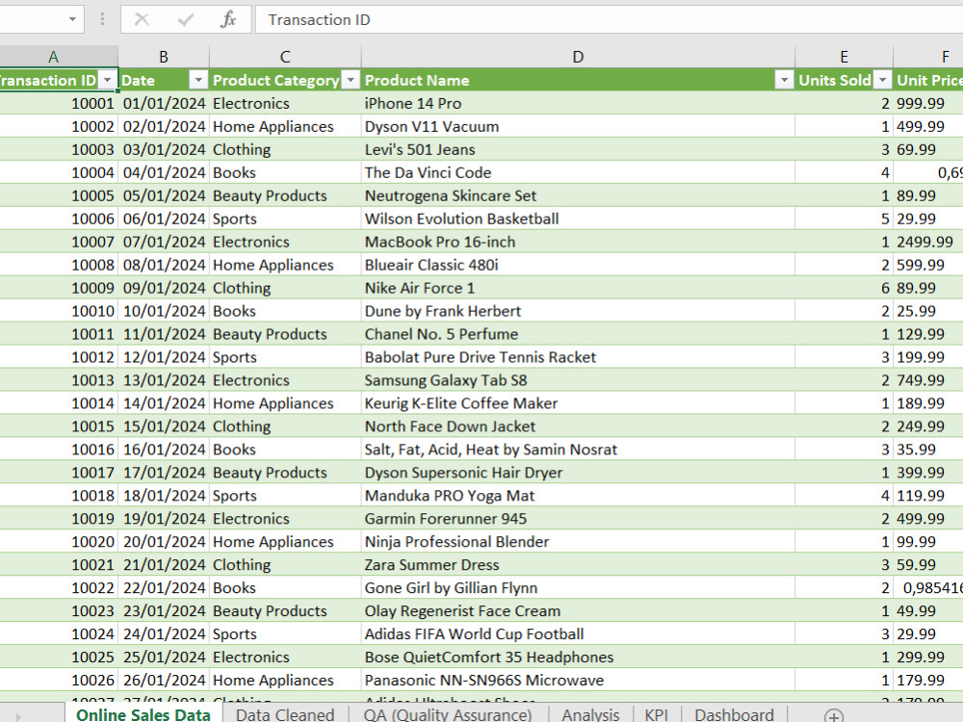
Task: Select transaction ID 10015 cell
Action: 59,426
